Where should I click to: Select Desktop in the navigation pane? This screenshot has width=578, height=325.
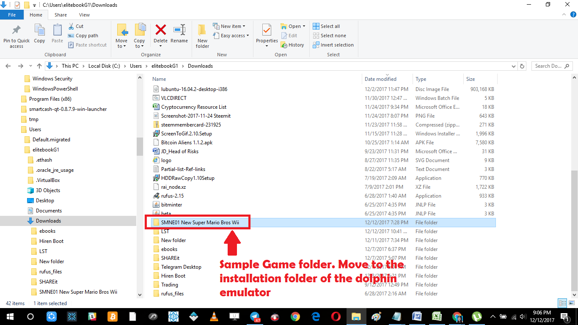(45, 201)
